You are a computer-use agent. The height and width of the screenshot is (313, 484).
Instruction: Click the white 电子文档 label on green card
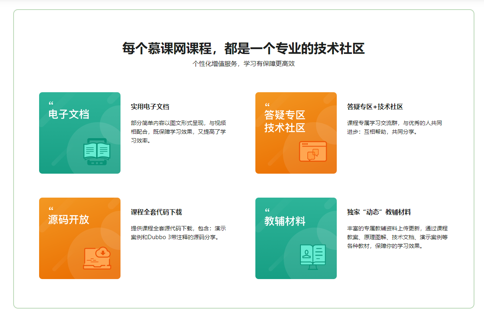pyautogui.click(x=69, y=115)
